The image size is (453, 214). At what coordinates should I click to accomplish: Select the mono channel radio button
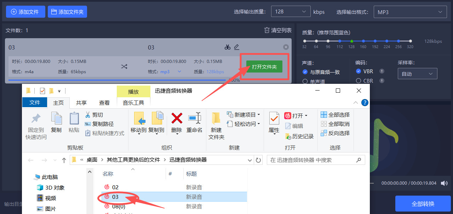coord(305,81)
